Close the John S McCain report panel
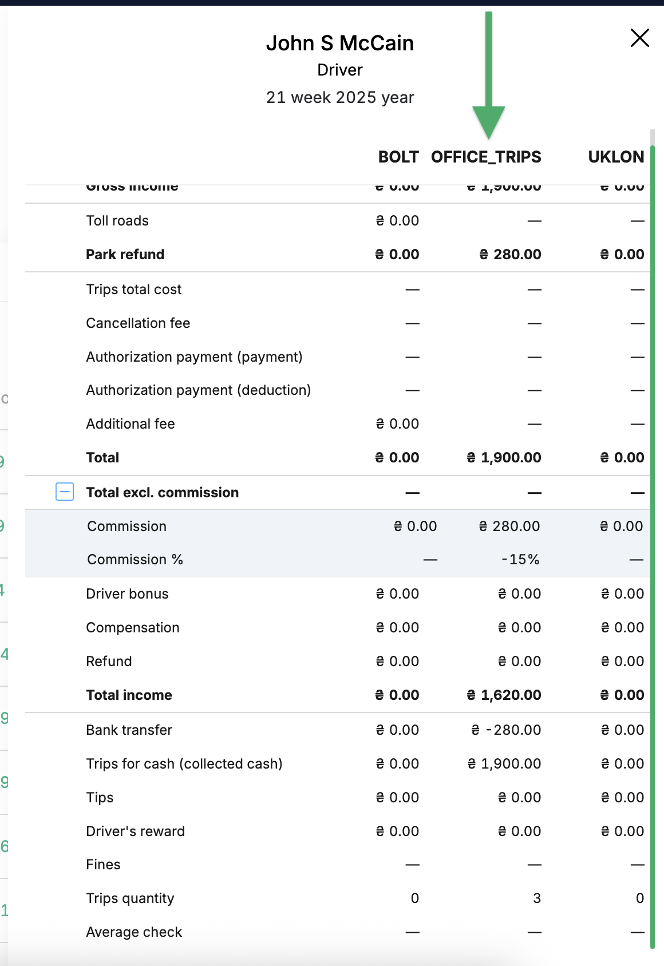The height and width of the screenshot is (966, 664). click(639, 38)
